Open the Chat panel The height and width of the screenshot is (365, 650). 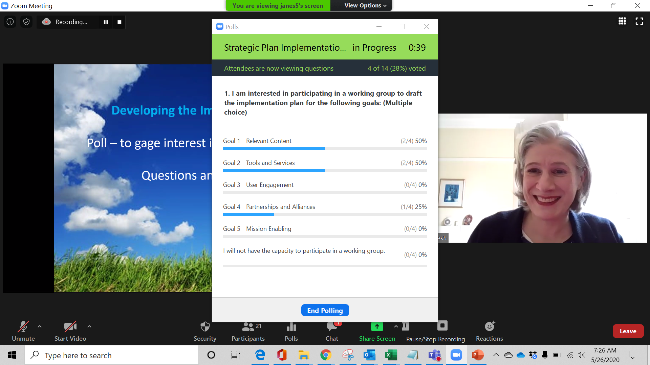(331, 331)
